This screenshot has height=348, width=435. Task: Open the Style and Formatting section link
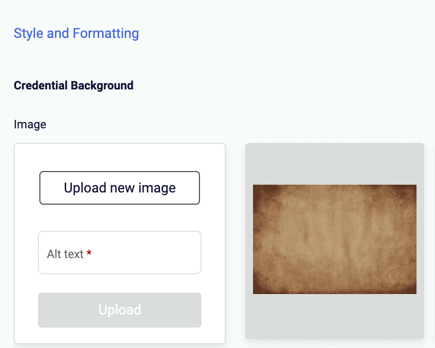click(76, 34)
